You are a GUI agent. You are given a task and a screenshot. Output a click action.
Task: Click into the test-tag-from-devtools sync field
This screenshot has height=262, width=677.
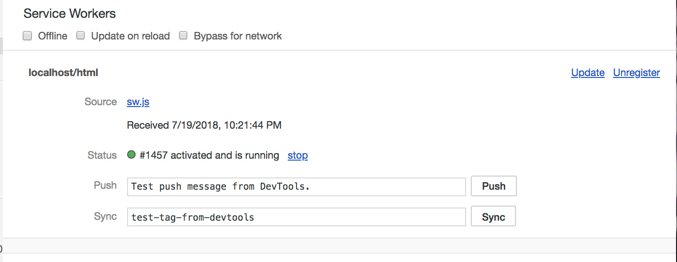click(x=296, y=217)
